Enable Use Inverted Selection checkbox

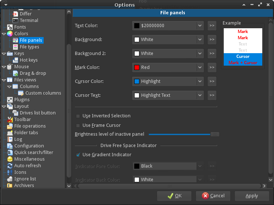coord(78,116)
